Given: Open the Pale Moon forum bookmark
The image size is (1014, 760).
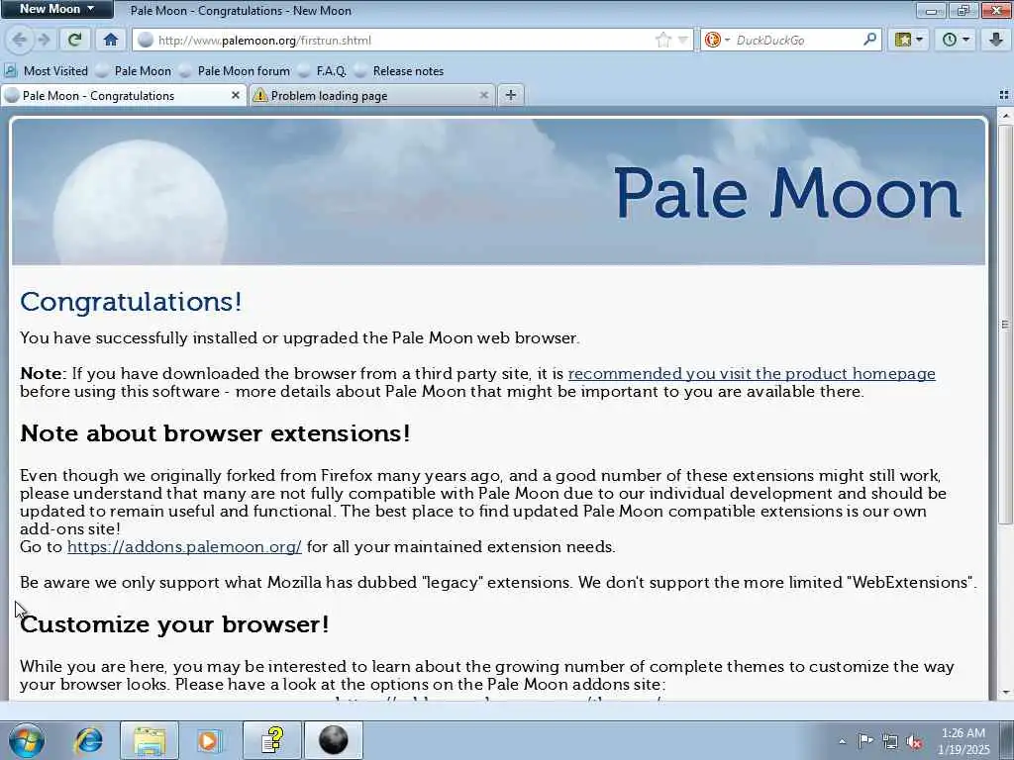Looking at the screenshot, I should (235, 71).
